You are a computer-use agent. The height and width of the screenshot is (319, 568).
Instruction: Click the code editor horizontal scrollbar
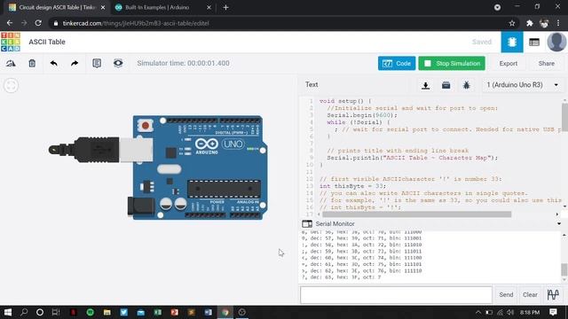tap(416, 214)
